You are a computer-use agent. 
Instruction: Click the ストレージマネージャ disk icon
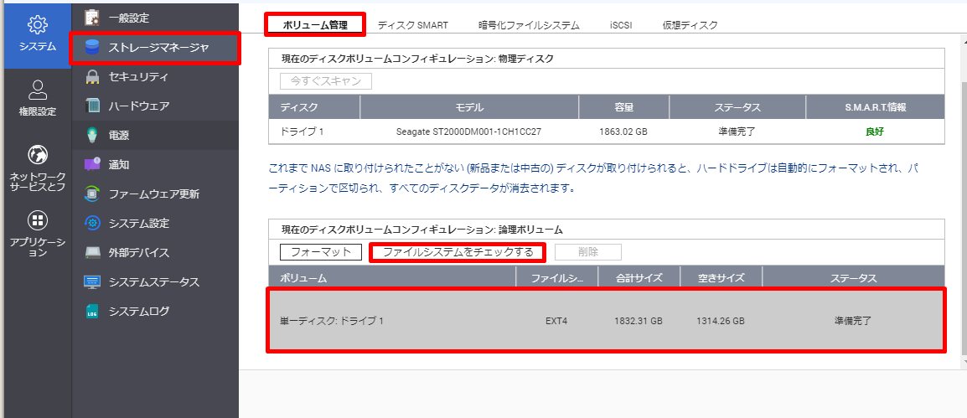tap(92, 47)
